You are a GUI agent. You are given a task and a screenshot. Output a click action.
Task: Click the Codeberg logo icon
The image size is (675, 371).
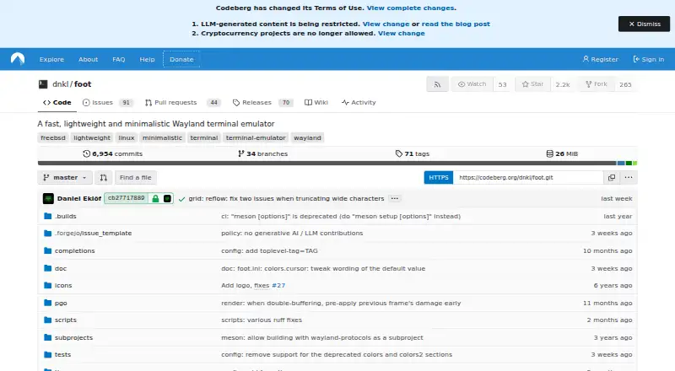point(18,59)
